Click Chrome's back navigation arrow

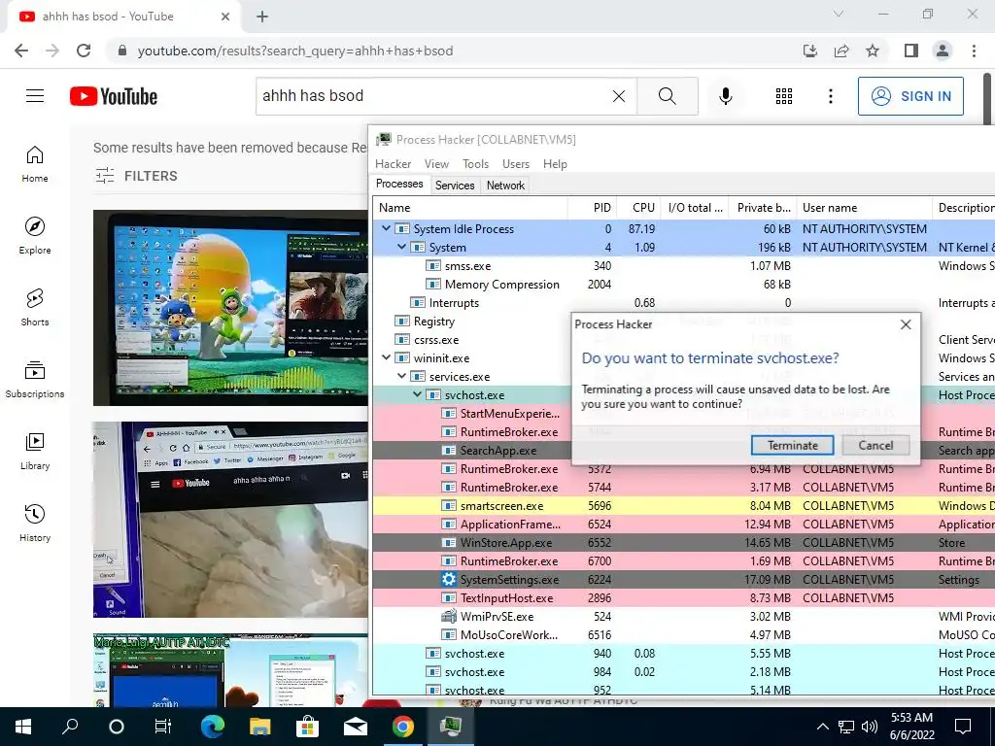[x=21, y=51]
